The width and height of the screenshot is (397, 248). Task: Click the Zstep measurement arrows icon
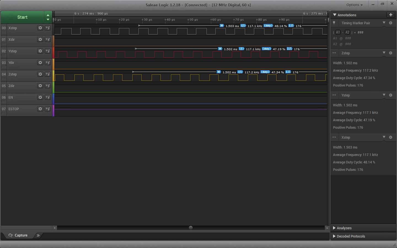334,53
